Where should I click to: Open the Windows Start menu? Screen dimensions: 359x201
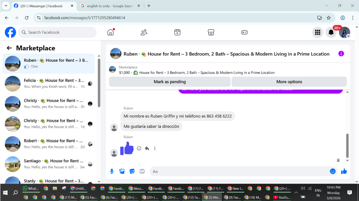click(5, 193)
